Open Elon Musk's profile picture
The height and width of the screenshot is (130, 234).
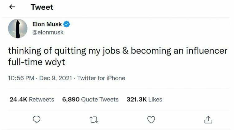point(18,28)
